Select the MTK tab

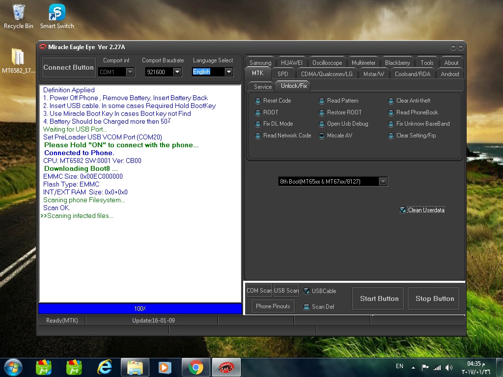(257, 73)
